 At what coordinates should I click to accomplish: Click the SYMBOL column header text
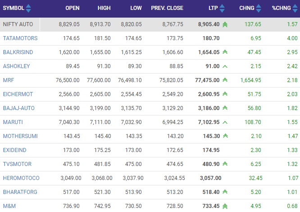click(x=14, y=8)
